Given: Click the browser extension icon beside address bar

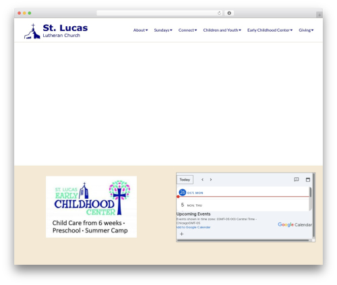Looking at the screenshot, I should (229, 13).
